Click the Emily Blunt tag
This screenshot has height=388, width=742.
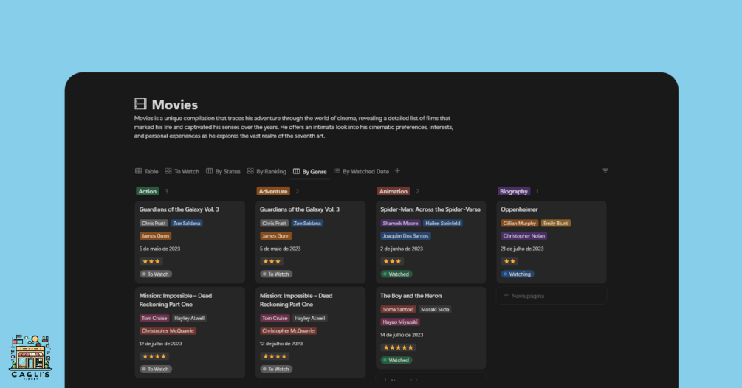click(555, 223)
